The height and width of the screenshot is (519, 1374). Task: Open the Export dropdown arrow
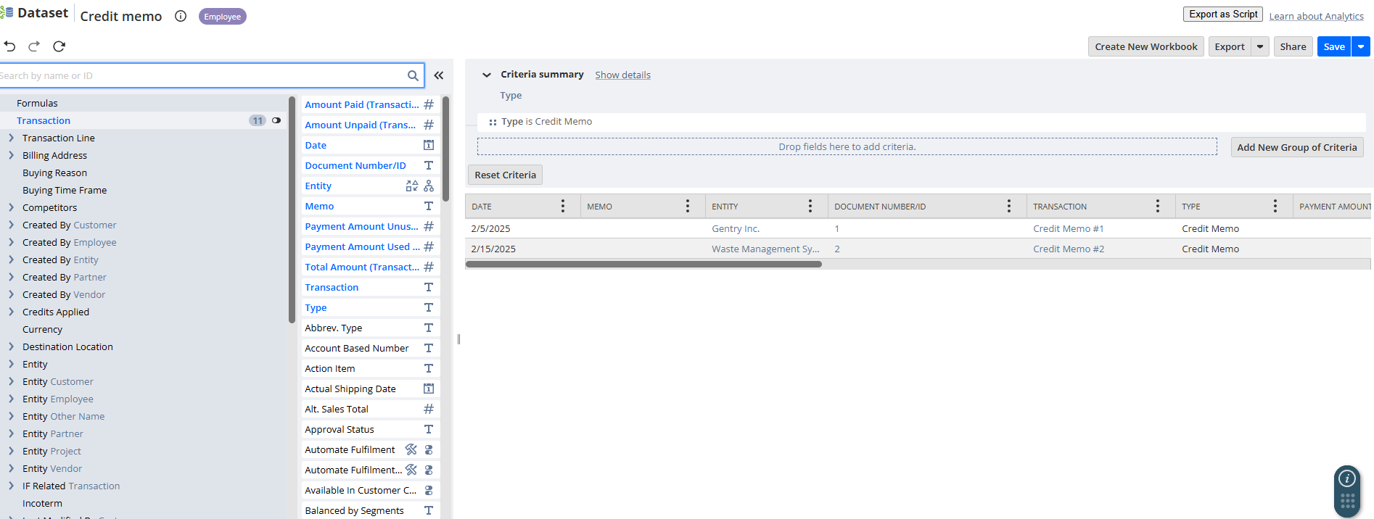click(x=1260, y=47)
